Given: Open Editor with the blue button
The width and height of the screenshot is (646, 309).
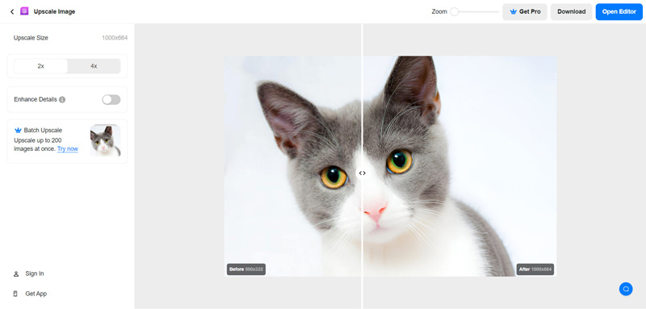Looking at the screenshot, I should pos(619,12).
